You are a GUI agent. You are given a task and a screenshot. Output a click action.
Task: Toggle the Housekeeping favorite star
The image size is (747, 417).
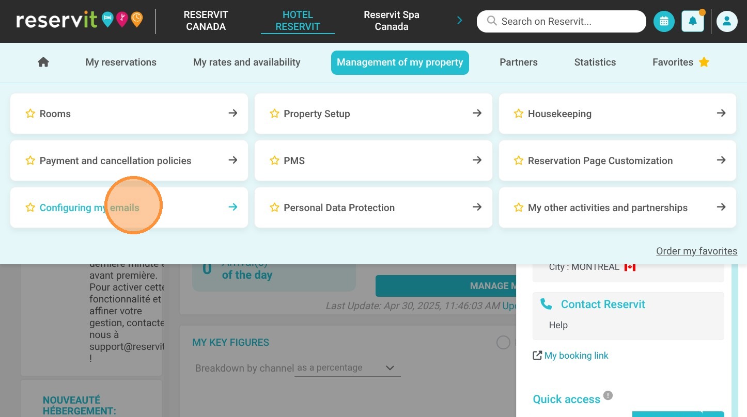coord(519,114)
